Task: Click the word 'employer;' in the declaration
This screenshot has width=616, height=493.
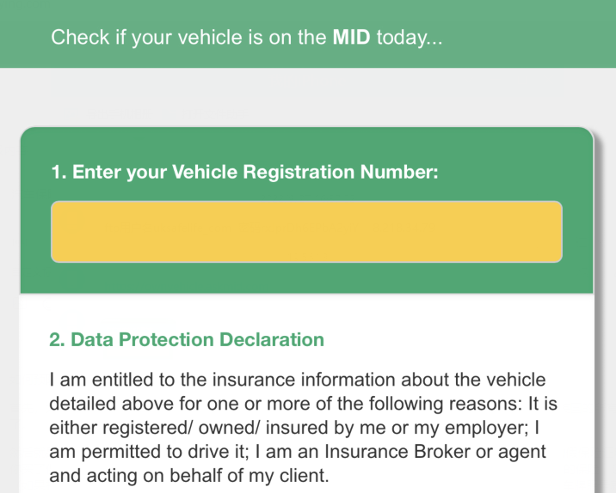Action: click(x=487, y=429)
